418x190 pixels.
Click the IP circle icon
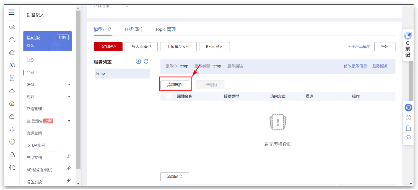12,142
